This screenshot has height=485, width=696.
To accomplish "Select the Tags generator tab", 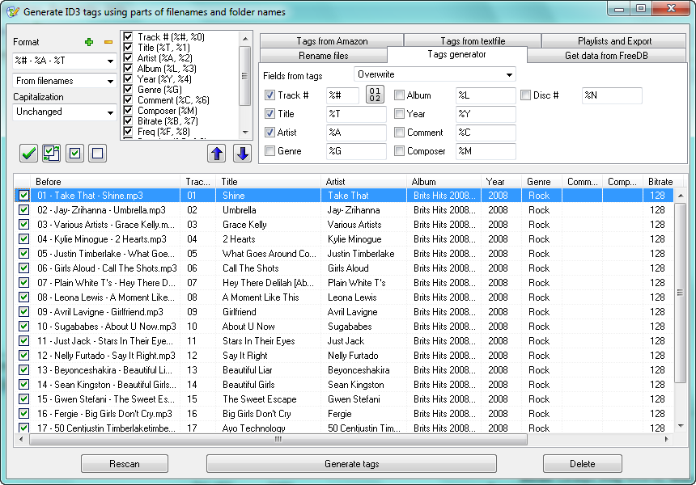I will pyautogui.click(x=456, y=54).
